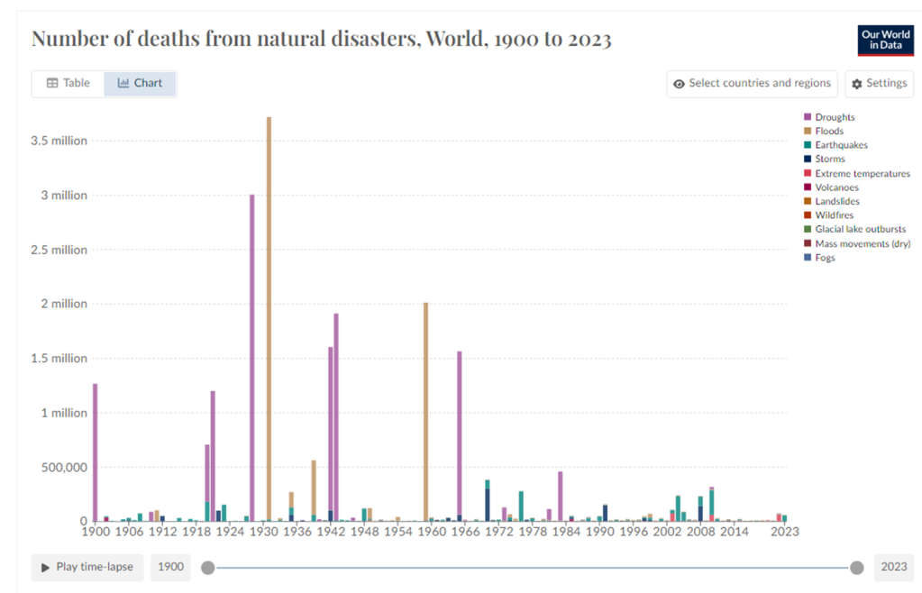Click the Volcanoes legend swatch
The image size is (922, 593).
(x=808, y=187)
